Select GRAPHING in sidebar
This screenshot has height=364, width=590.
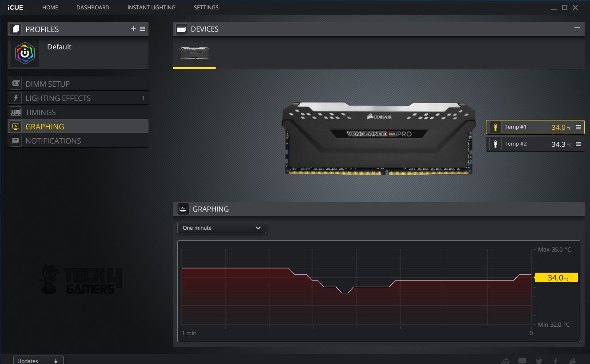point(78,126)
